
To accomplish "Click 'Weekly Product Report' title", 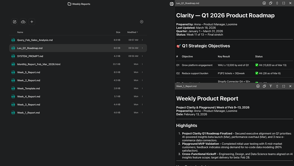I will pos(207,99).
